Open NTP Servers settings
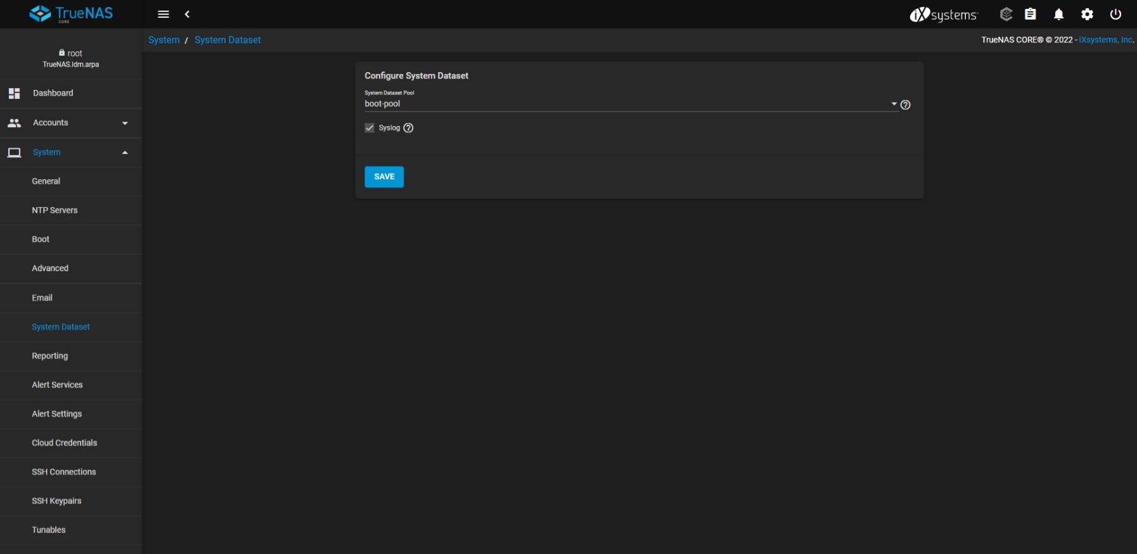This screenshot has height=554, width=1137. [55, 210]
